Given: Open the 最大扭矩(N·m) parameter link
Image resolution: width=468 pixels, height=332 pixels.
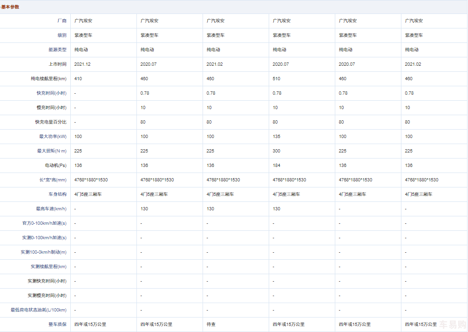Looking at the screenshot, I should [x=52, y=151].
